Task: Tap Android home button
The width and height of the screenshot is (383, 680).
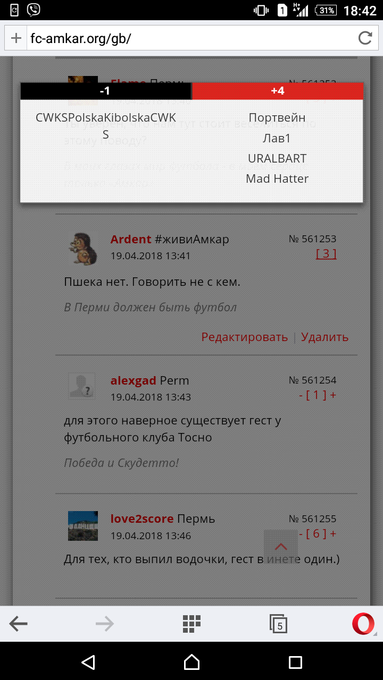Action: 191,661
